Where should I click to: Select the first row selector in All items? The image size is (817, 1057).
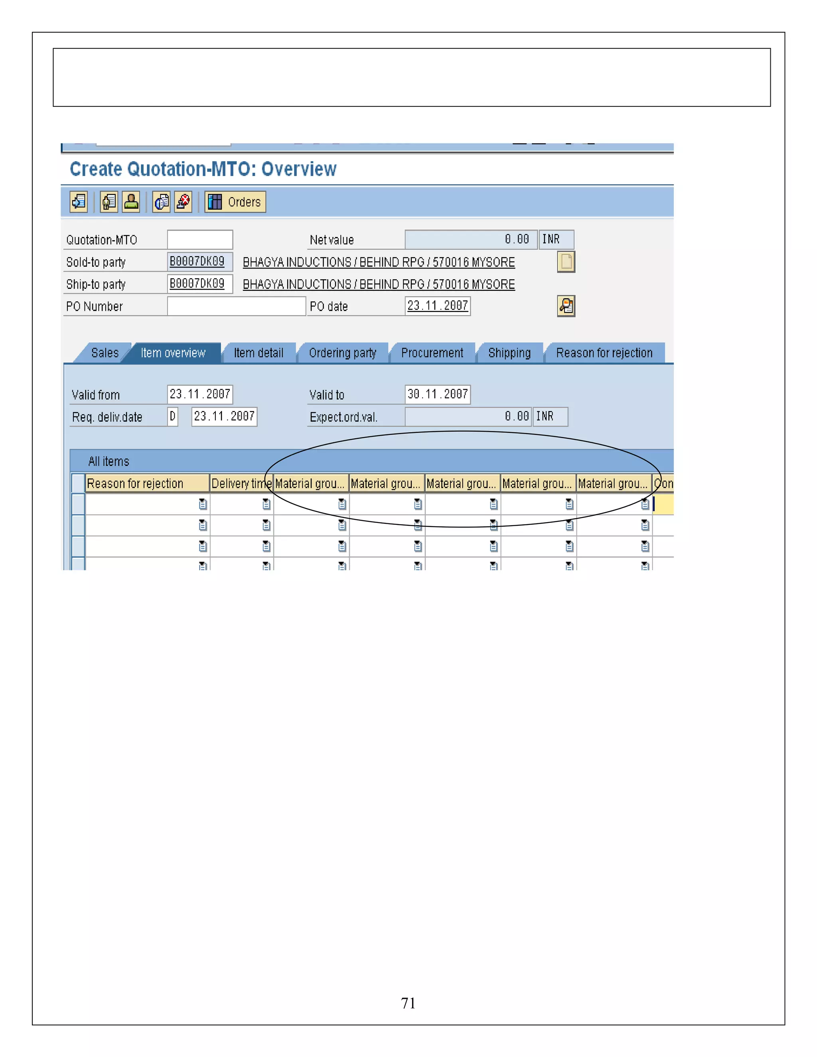[78, 504]
